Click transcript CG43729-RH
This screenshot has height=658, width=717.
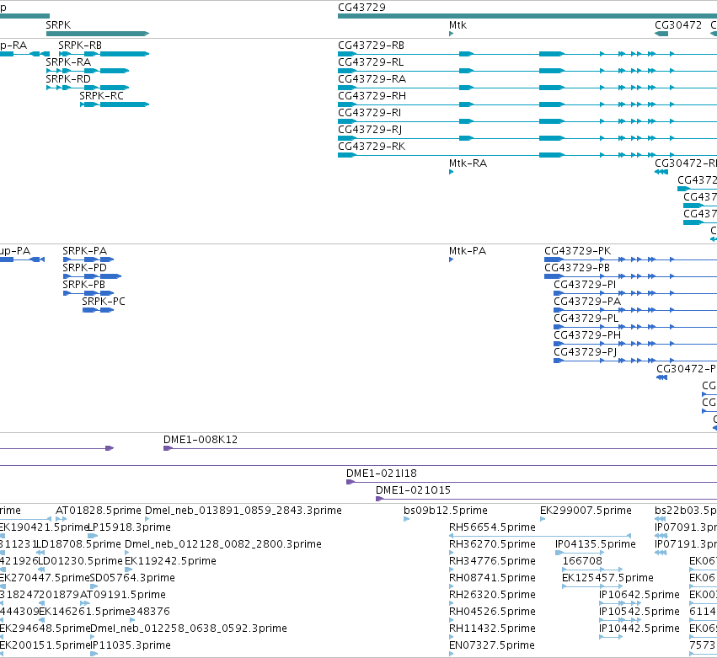pyautogui.click(x=372, y=96)
